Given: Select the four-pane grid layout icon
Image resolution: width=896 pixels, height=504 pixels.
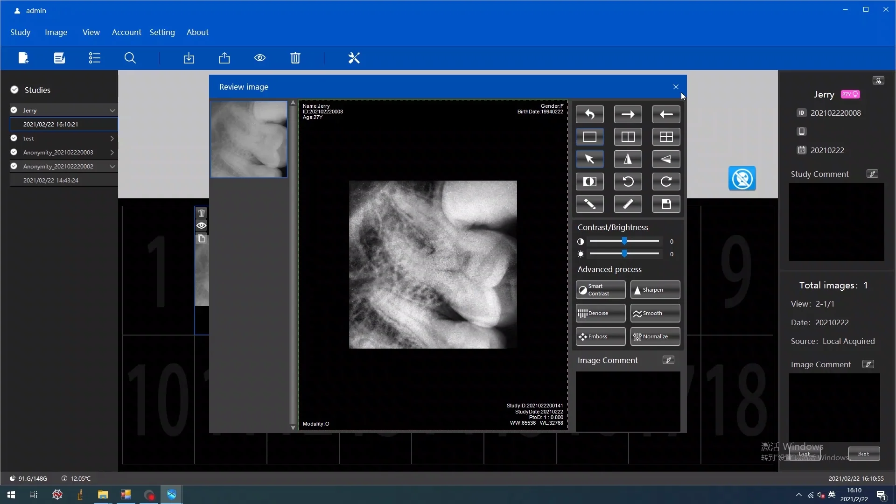Looking at the screenshot, I should tap(666, 137).
